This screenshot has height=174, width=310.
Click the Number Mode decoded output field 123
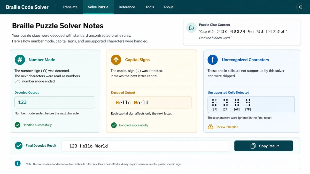pyautogui.click(x=55, y=102)
